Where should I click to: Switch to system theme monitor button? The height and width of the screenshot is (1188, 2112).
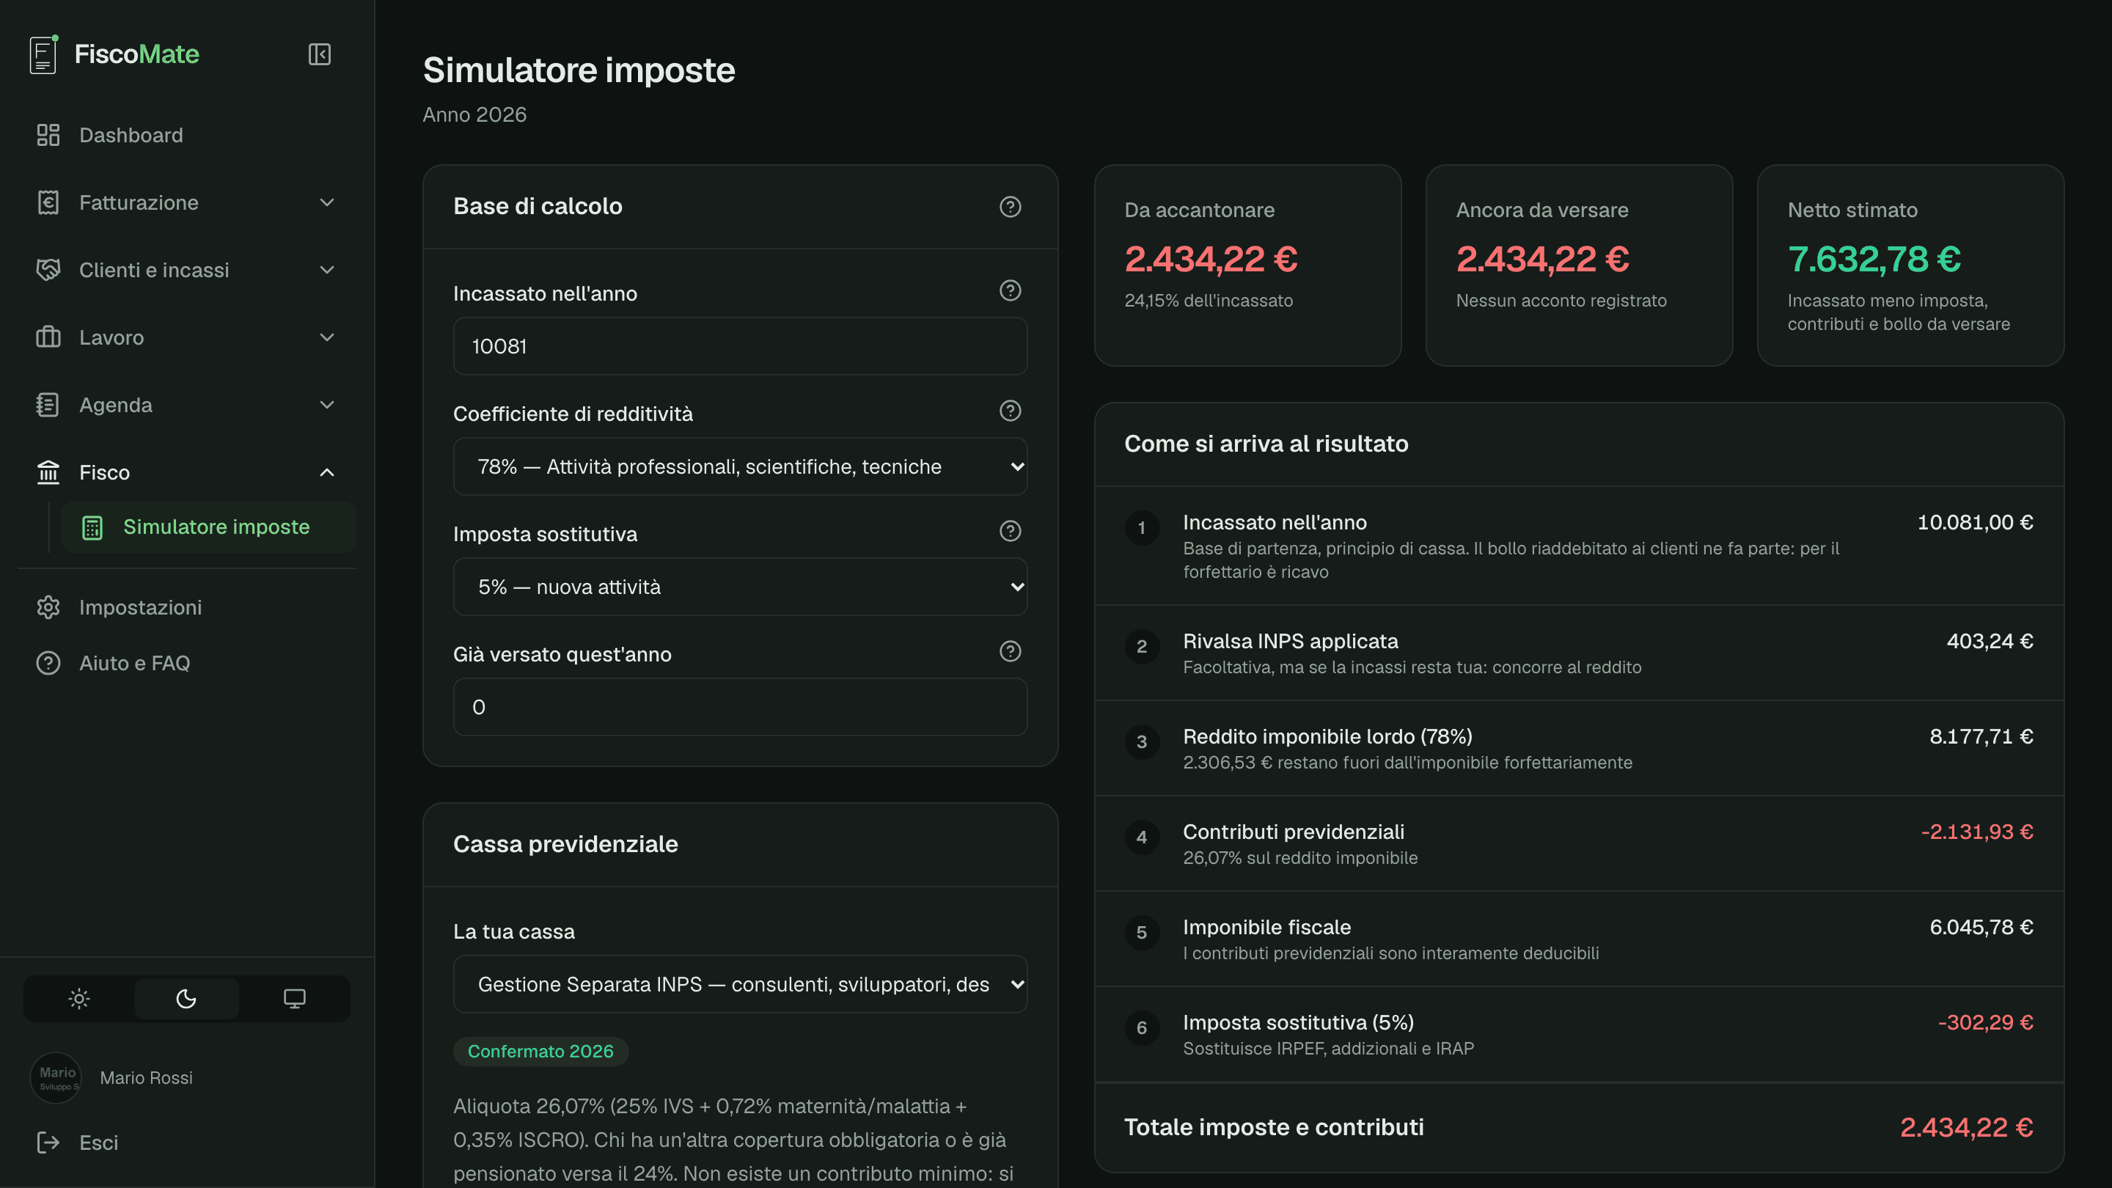click(x=294, y=999)
